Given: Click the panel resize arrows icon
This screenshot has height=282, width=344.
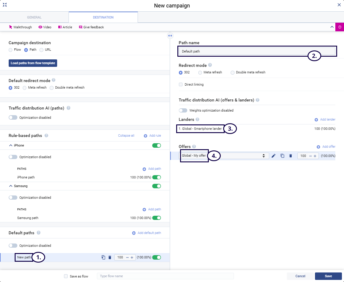Looking at the screenshot, I should [170, 36].
